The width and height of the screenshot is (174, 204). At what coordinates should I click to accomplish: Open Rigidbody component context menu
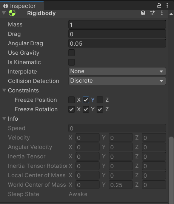(x=162, y=13)
